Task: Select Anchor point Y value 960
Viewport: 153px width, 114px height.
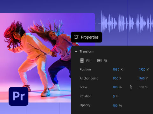Action: point(142,78)
